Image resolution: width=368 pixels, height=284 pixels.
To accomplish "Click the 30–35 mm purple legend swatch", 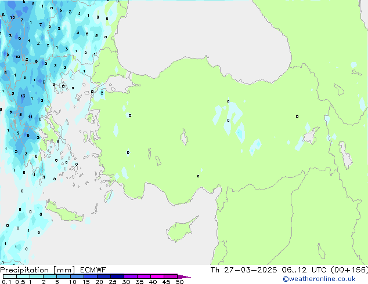I will click(x=131, y=276).
